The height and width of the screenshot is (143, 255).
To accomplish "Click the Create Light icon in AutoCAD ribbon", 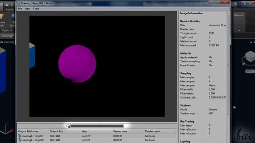I will pos(2,17).
